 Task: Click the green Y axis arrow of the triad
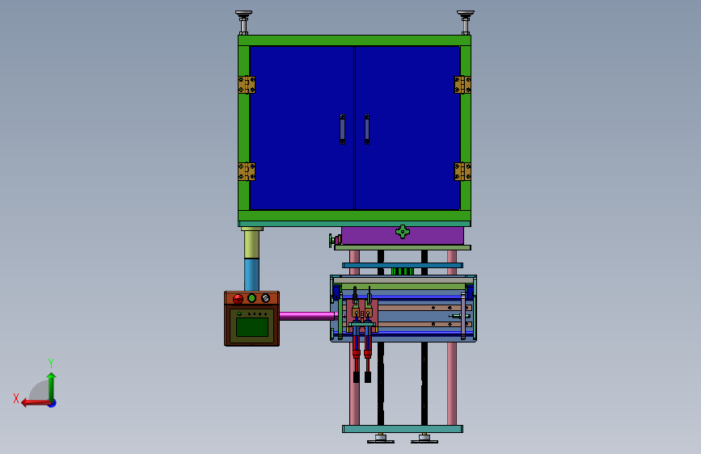52,385
